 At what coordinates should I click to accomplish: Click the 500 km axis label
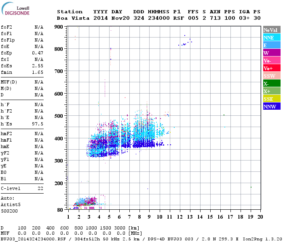click(x=59, y=116)
